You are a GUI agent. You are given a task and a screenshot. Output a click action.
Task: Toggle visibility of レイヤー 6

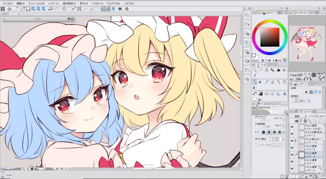pyautogui.click(x=292, y=168)
